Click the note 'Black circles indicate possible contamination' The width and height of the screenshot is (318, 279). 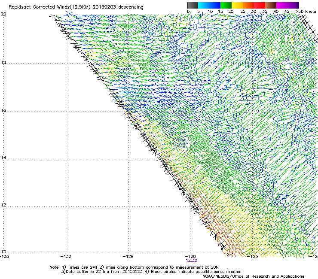click(x=196, y=272)
